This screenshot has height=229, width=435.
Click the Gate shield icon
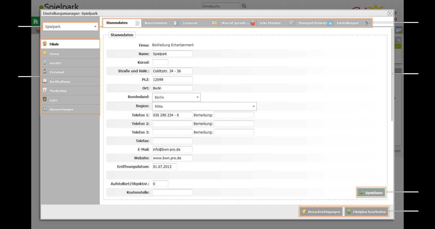(45, 100)
